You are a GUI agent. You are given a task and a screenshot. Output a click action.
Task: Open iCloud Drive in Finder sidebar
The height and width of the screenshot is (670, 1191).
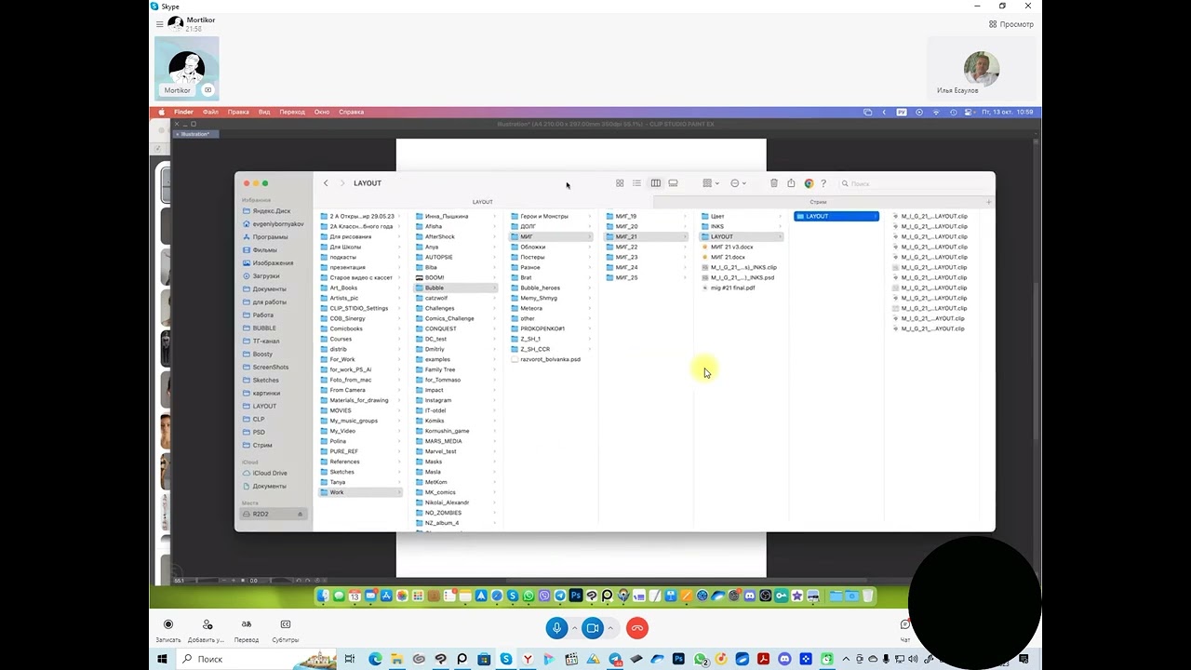click(270, 473)
